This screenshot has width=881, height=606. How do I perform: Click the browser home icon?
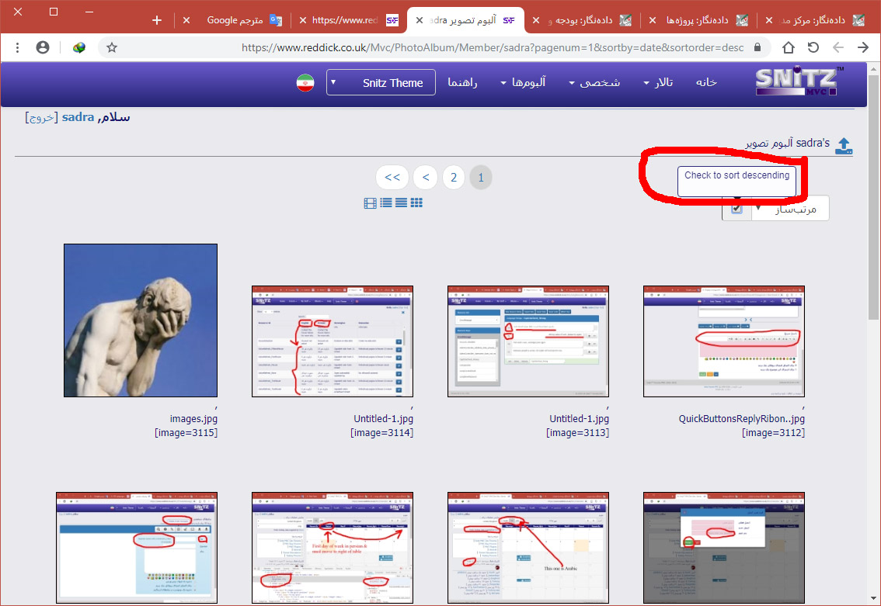[x=789, y=47]
